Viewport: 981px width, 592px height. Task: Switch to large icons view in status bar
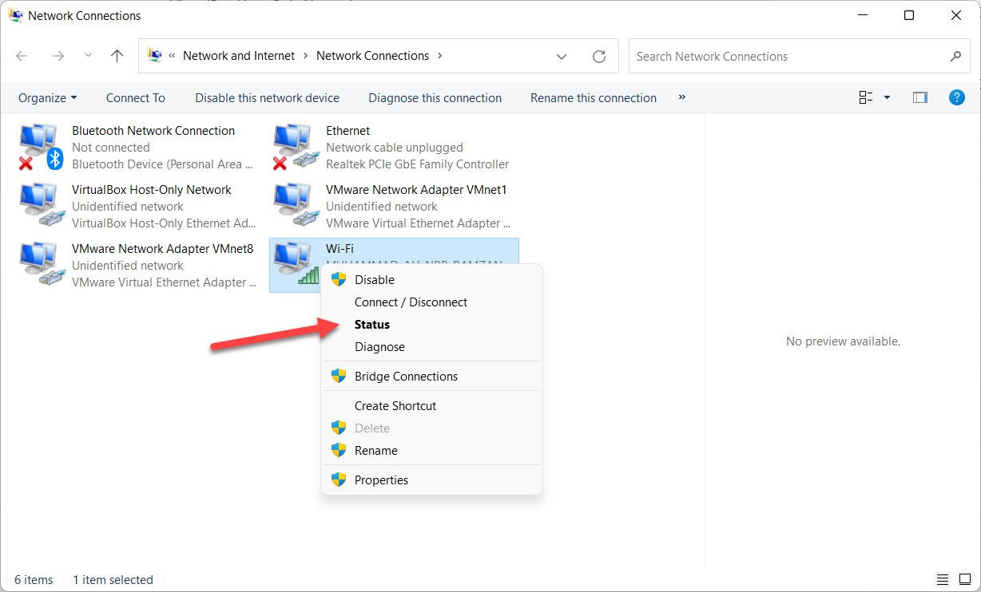point(964,579)
